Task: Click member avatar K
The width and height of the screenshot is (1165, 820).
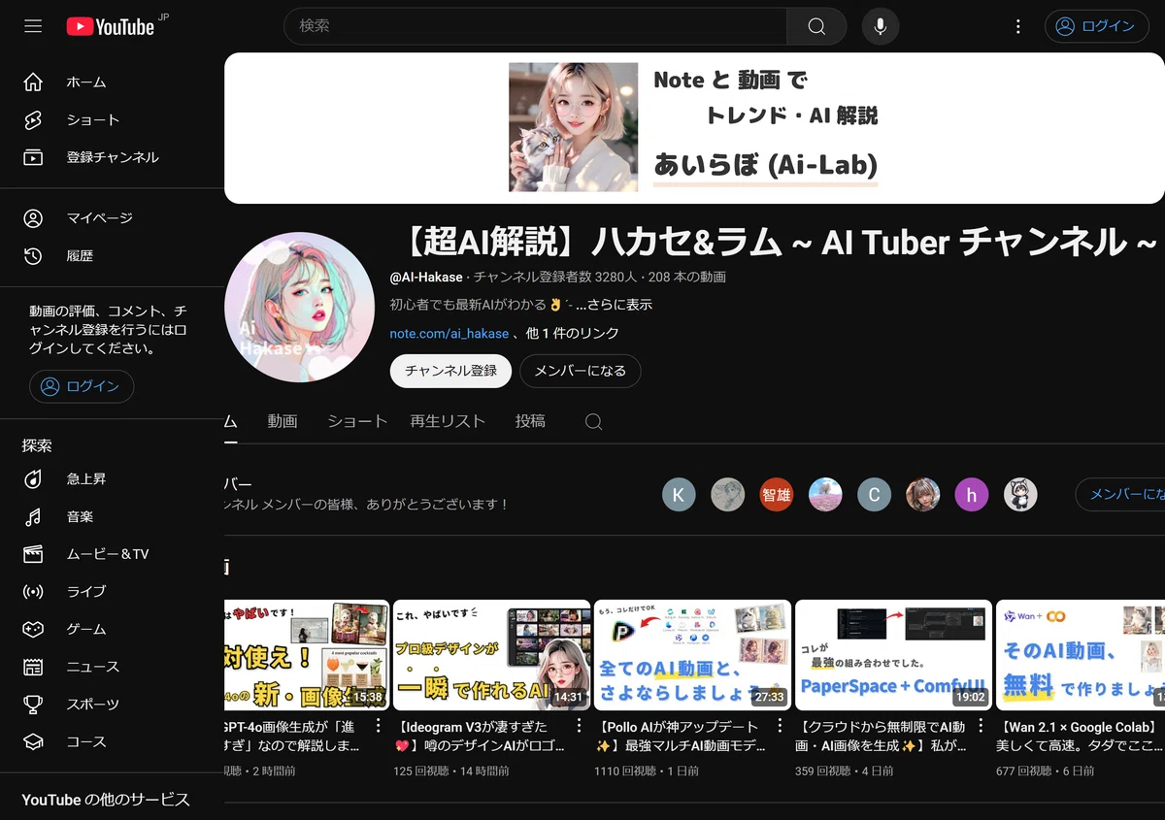Action: point(679,495)
